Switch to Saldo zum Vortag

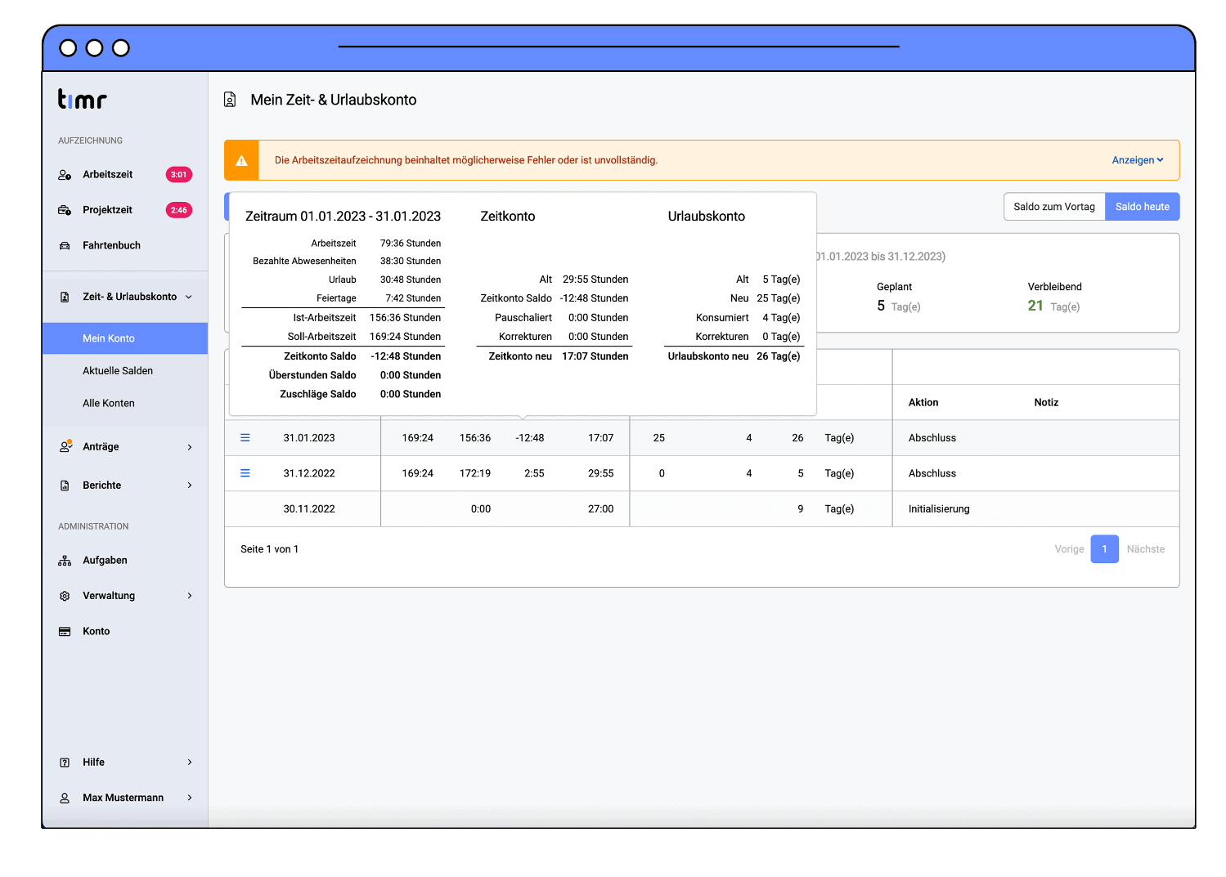(x=1054, y=207)
